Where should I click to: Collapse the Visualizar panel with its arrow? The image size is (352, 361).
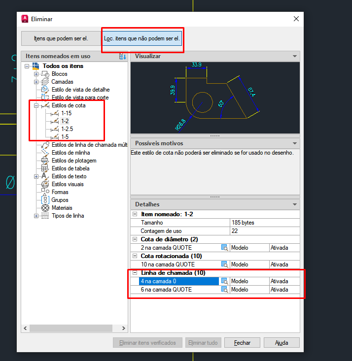tap(294, 57)
